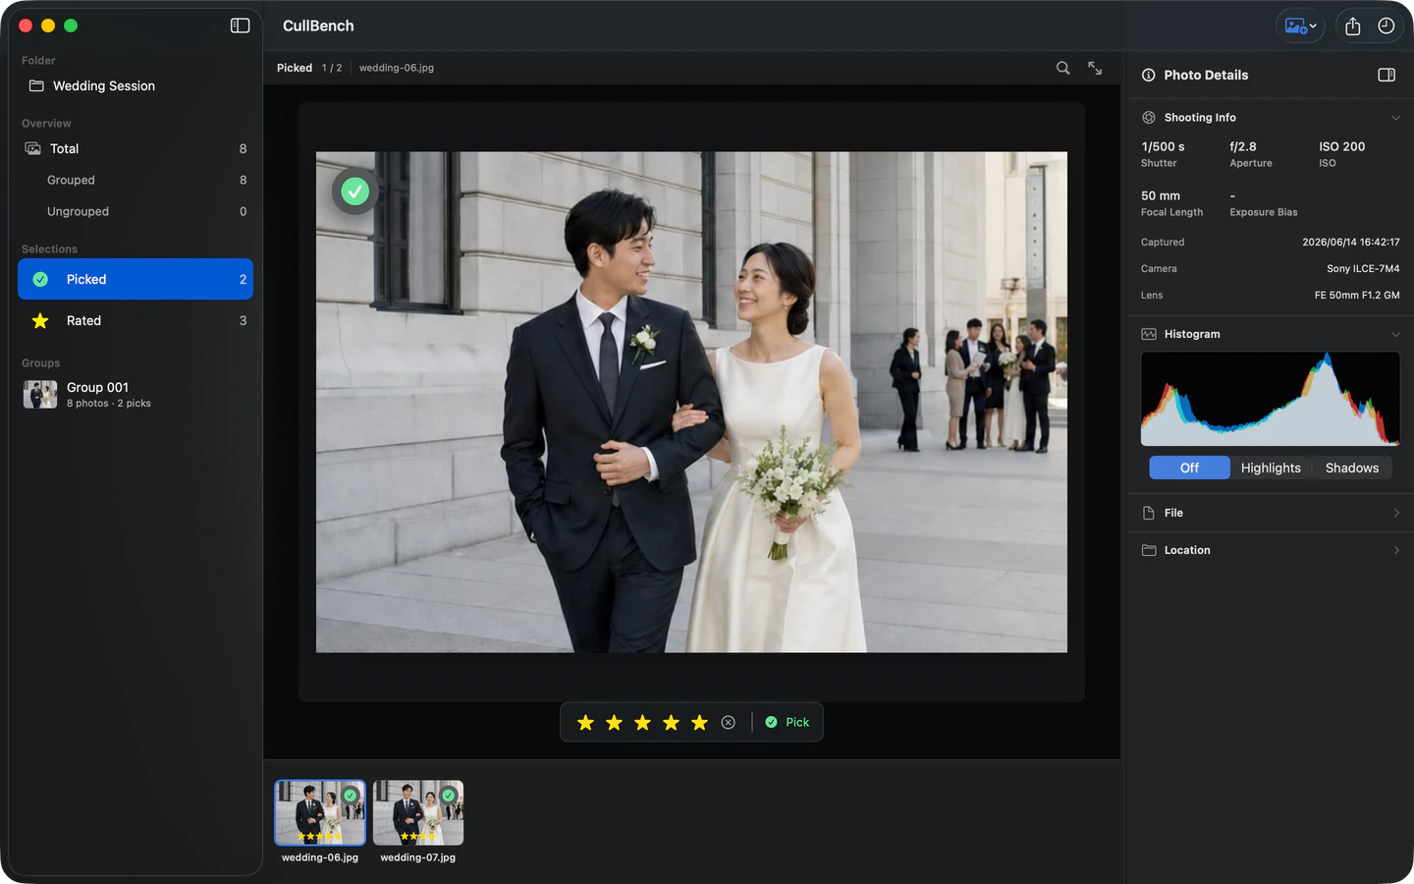Set rating to two stars
The width and height of the screenshot is (1414, 884).
click(x=614, y=723)
